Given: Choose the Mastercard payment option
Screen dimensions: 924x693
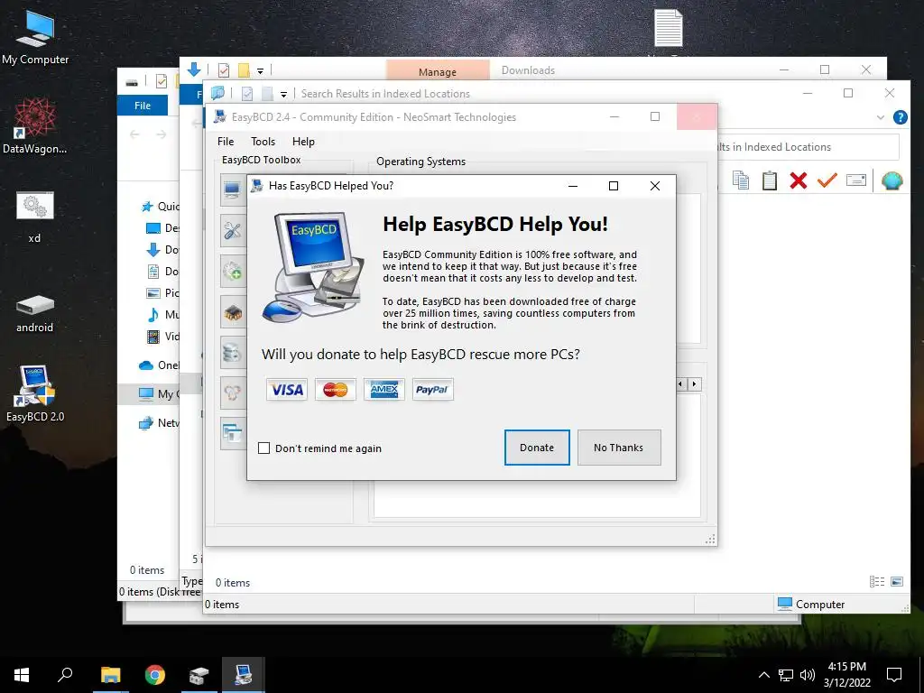Looking at the screenshot, I should [336, 390].
